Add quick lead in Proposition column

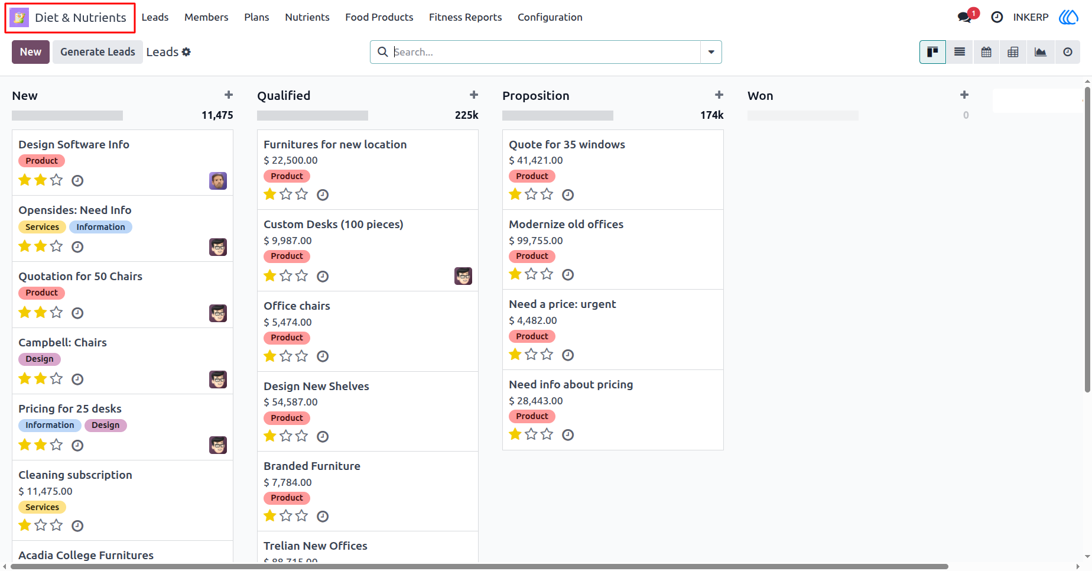[x=719, y=95]
